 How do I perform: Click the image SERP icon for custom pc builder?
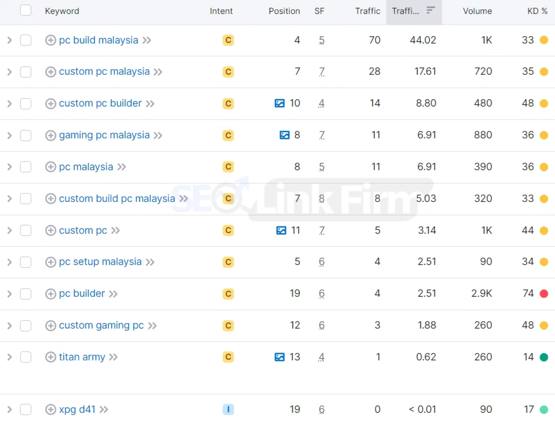(x=280, y=103)
